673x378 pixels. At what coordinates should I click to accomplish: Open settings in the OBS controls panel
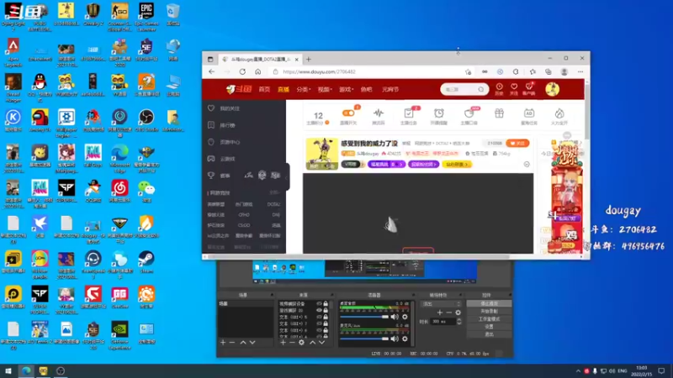(489, 327)
